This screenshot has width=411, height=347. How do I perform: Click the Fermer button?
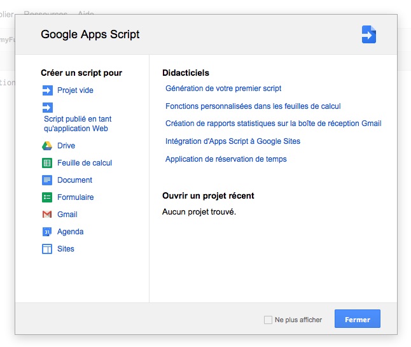pyautogui.click(x=358, y=319)
